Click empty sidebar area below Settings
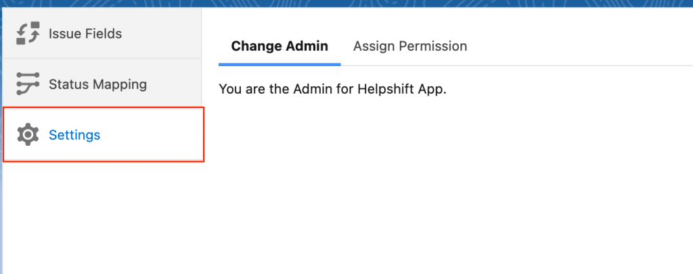The image size is (693, 274). point(102,216)
